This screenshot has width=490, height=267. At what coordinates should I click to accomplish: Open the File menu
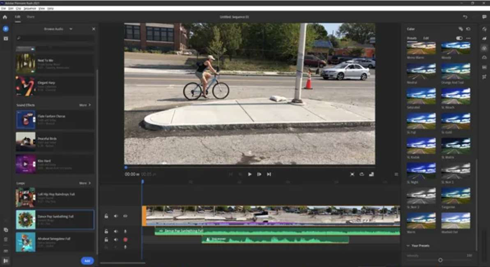(3, 9)
